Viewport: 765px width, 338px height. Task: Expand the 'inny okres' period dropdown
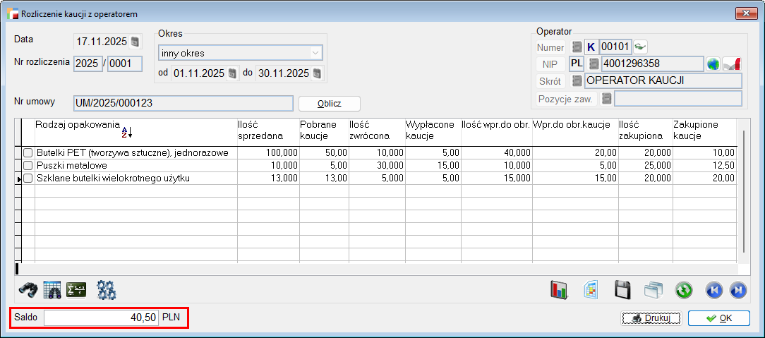pyautogui.click(x=315, y=53)
